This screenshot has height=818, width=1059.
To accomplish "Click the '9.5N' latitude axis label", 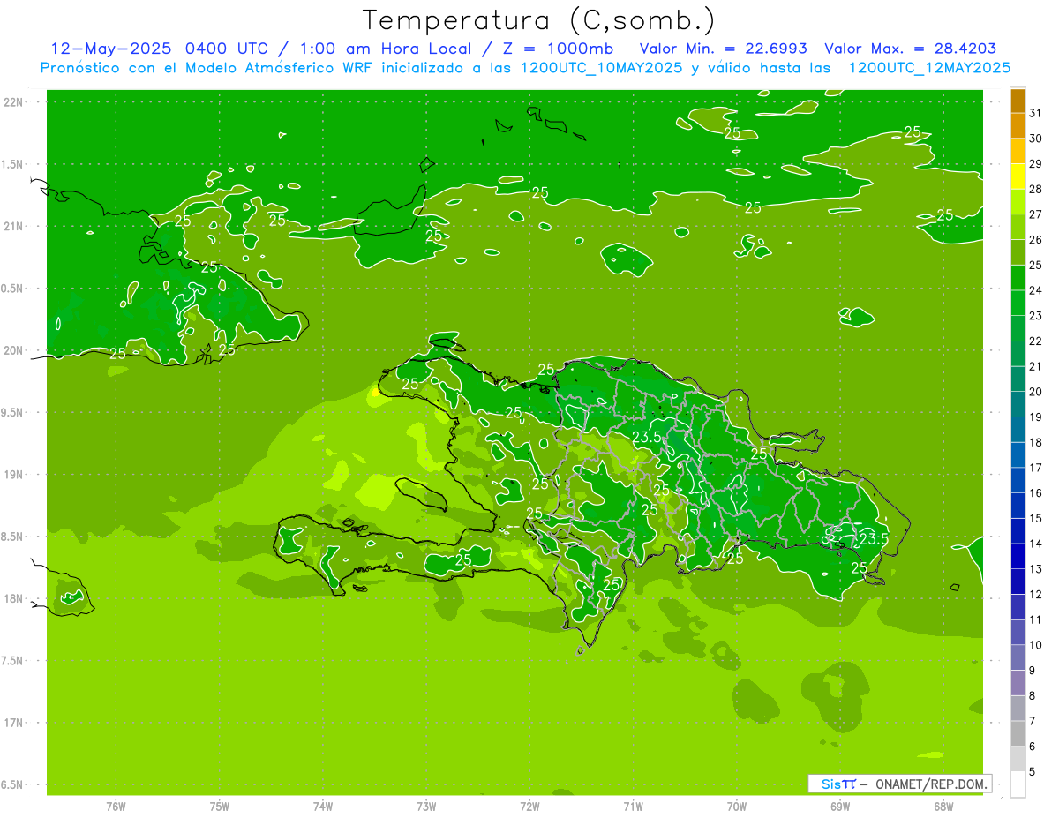I will pos(12,412).
